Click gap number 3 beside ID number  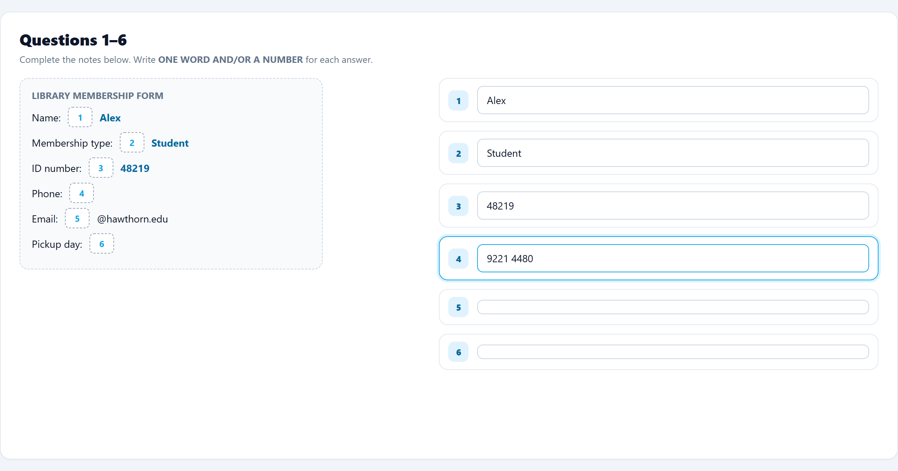[101, 168]
